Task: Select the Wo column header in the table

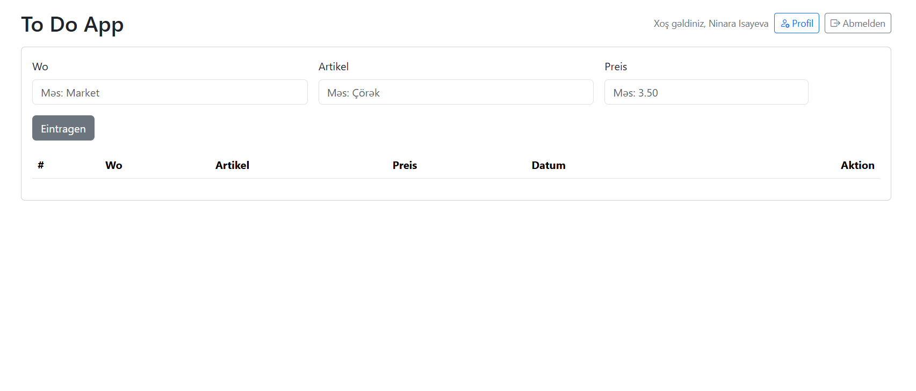Action: click(x=114, y=165)
